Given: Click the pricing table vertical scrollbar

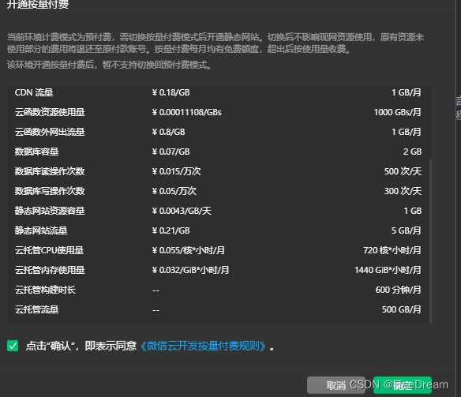Looking at the screenshot, I should (x=430, y=241).
